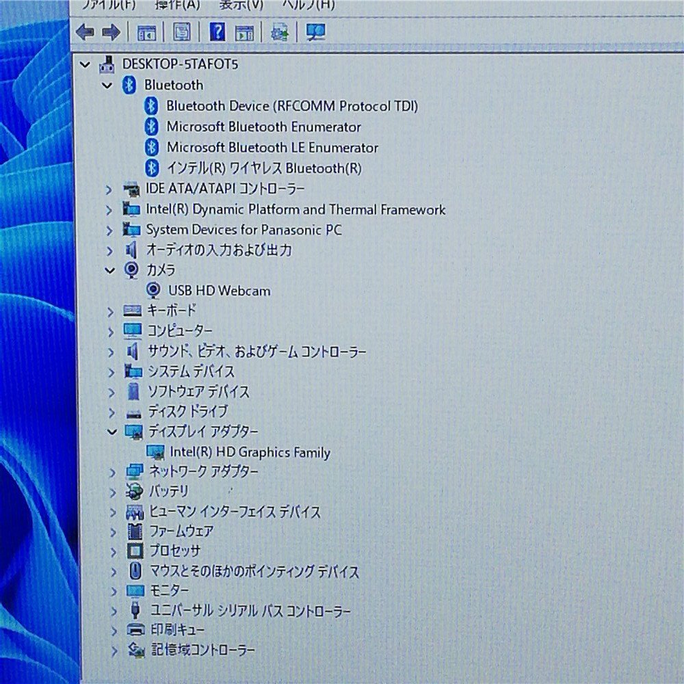Image resolution: width=684 pixels, height=684 pixels.
Task: Click the ディスク ドライブ drive icon
Action: [134, 413]
